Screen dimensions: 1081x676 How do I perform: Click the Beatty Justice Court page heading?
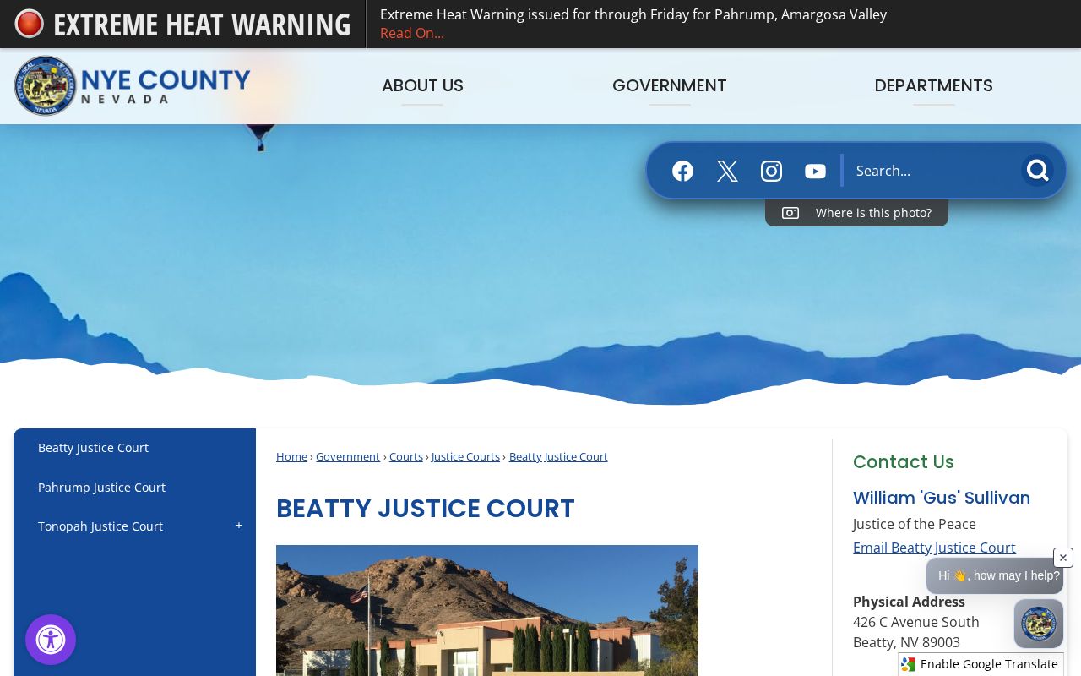tap(426, 509)
